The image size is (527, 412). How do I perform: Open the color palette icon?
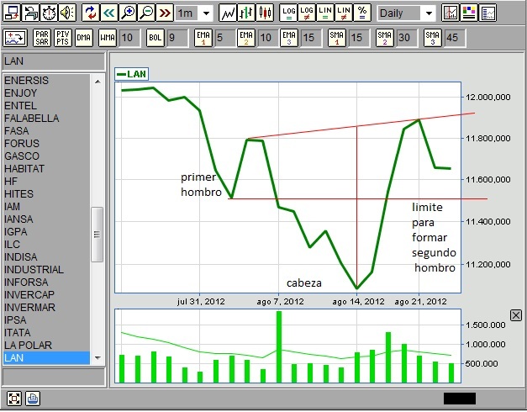point(469,13)
